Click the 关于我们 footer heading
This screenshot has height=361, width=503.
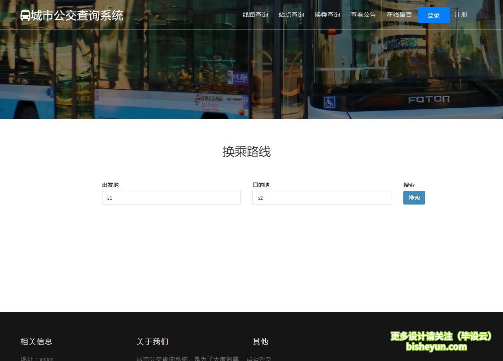click(x=152, y=341)
